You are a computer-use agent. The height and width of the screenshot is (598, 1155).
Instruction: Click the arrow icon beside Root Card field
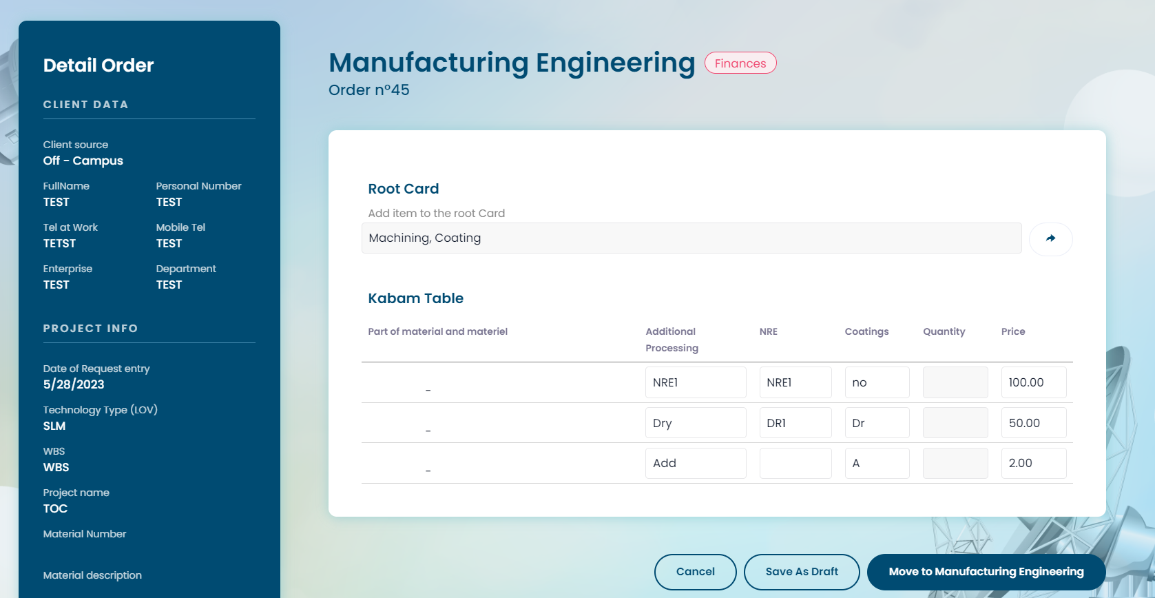point(1050,238)
